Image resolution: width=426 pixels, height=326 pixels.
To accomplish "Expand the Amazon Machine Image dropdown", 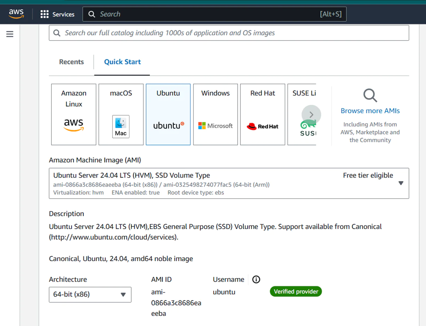I will [229, 183].
